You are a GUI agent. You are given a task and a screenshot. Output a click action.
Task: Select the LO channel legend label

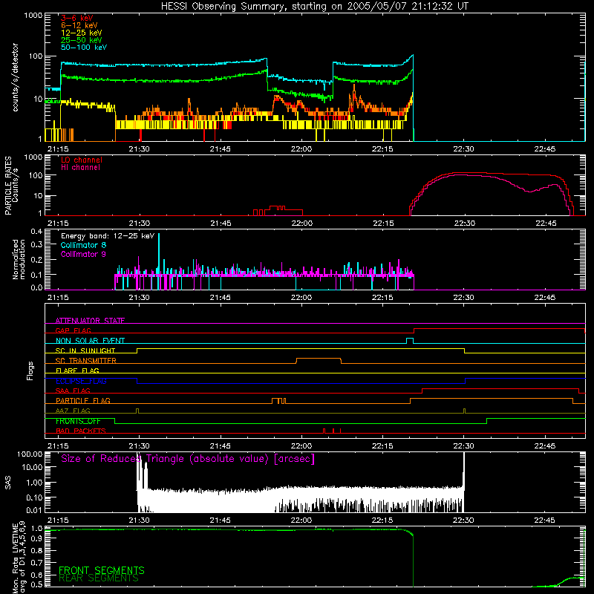tap(82, 160)
